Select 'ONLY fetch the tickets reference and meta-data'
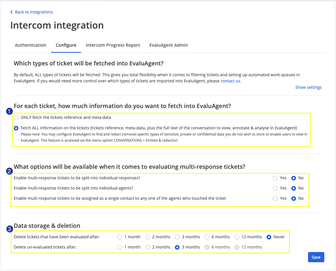This screenshot has height=271, width=336. [x=16, y=117]
